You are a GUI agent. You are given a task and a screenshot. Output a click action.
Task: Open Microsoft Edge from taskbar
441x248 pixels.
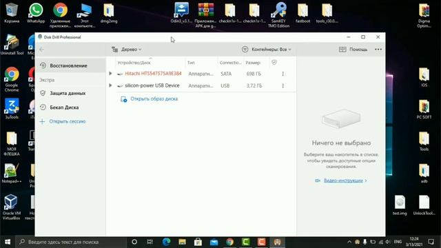point(167,242)
